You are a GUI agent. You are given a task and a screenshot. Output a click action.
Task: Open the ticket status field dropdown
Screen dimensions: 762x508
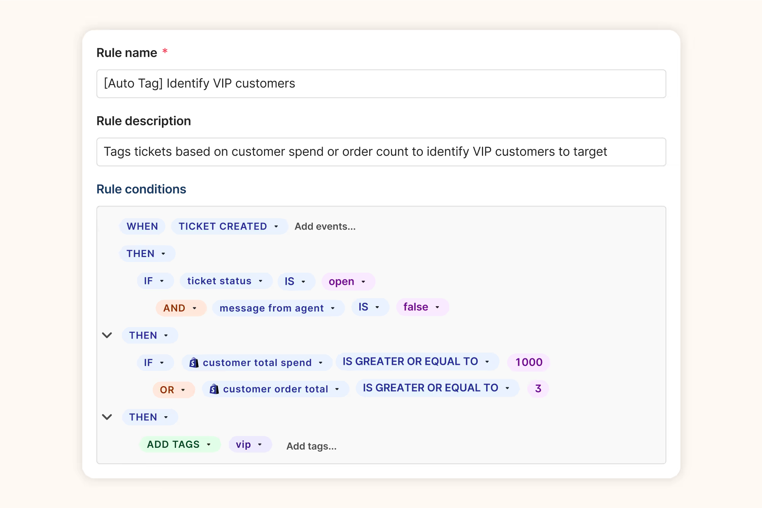(x=226, y=281)
